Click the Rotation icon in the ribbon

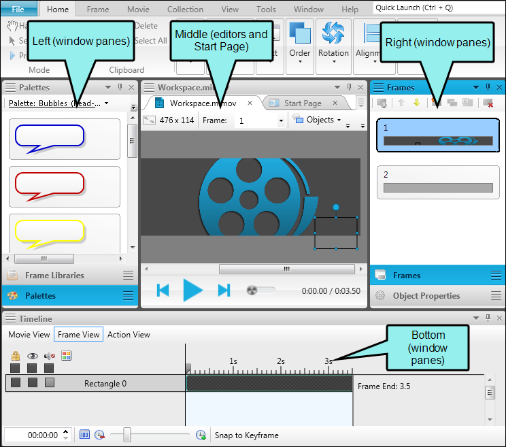click(x=333, y=33)
